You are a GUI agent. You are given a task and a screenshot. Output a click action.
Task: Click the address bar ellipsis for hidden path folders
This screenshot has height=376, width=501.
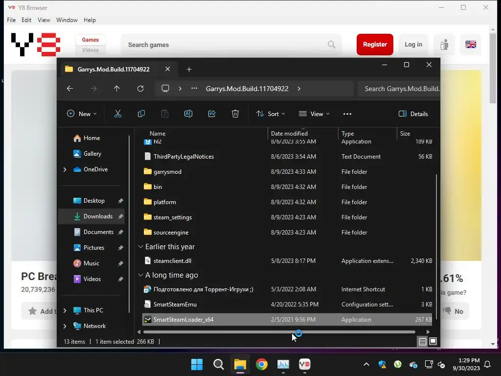coord(194,89)
